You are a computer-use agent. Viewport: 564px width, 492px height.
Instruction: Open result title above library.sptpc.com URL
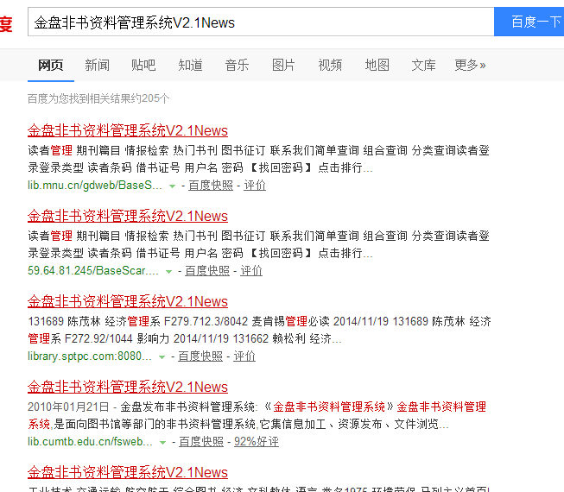[128, 301]
